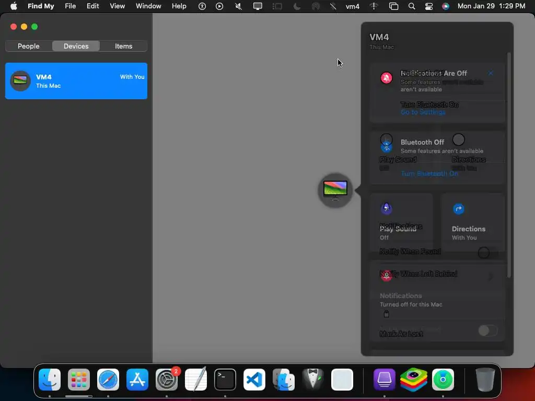Screen dimensions: 535x401
Task: Open Spotlight search in menu bar
Action: coord(412,6)
